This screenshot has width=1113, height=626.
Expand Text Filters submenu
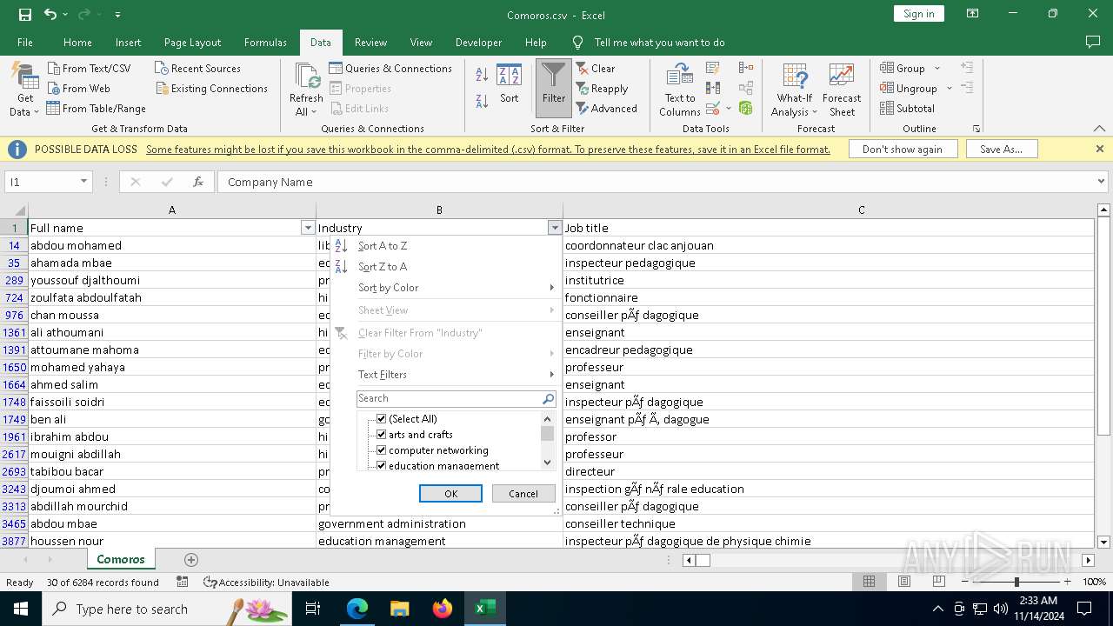coord(444,374)
